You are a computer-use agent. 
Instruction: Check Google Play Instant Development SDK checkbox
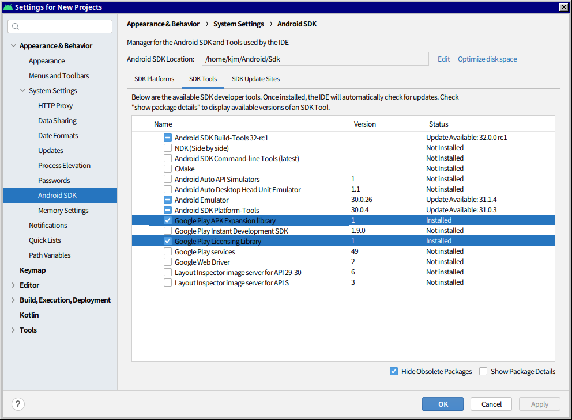168,231
